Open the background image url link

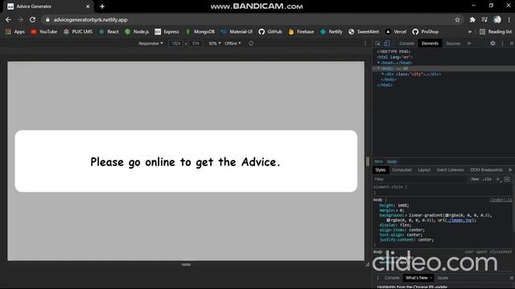(459, 220)
